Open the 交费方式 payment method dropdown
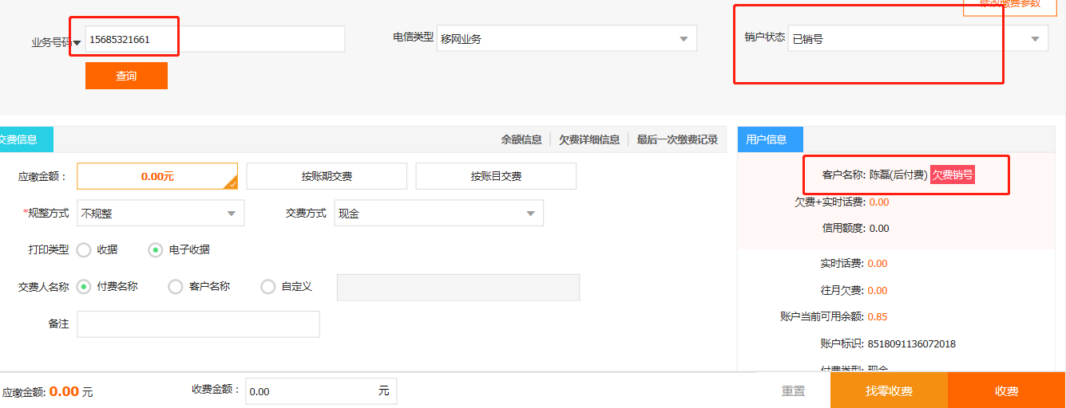Screen dimensions: 1066x408 click(x=438, y=214)
